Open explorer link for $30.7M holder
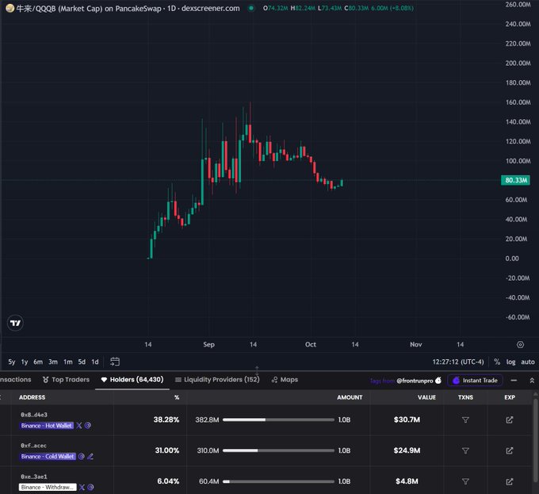The width and height of the screenshot is (539, 494). (x=510, y=419)
